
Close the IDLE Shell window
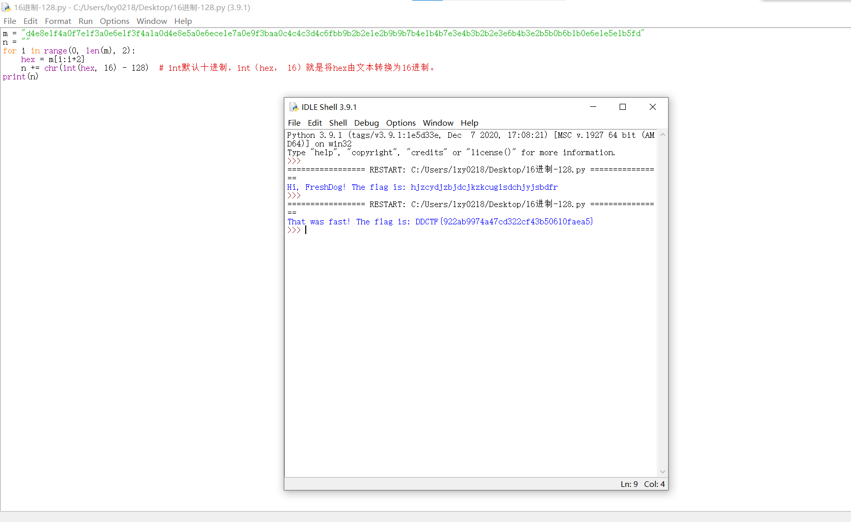[x=652, y=107]
